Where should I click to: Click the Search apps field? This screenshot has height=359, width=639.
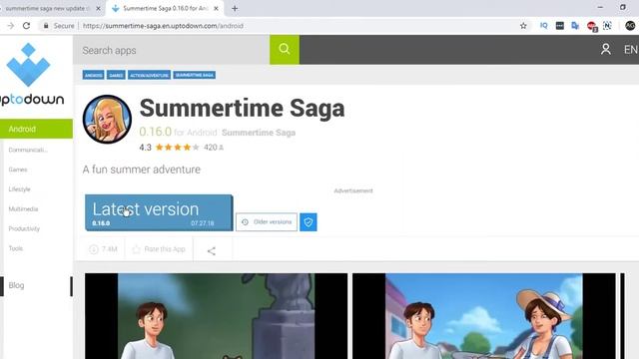click(171, 50)
